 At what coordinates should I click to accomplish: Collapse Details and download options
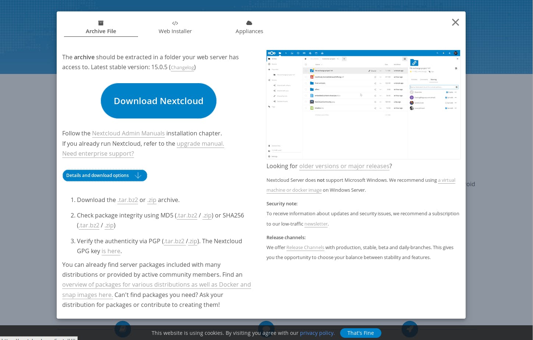click(105, 176)
